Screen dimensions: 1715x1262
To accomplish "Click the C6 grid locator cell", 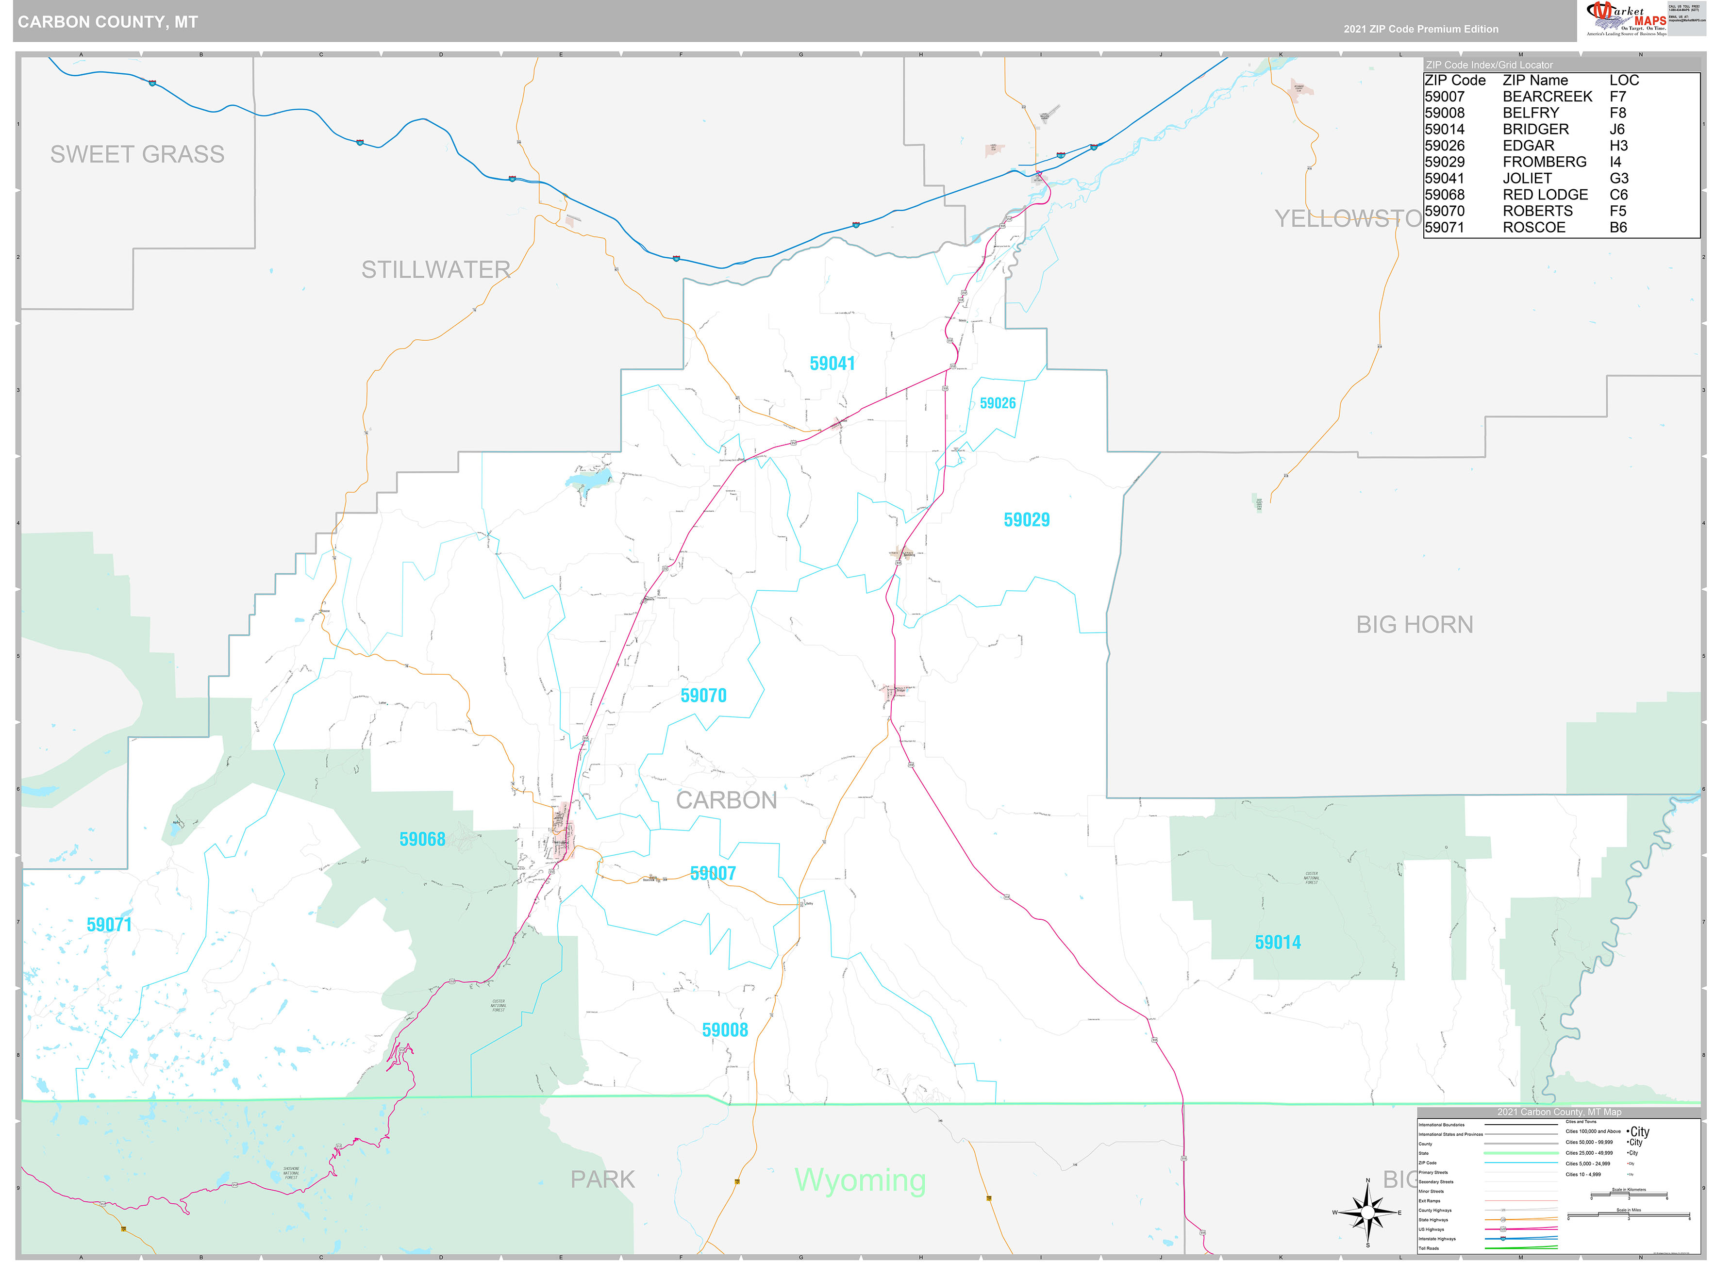I will pos(1618,195).
